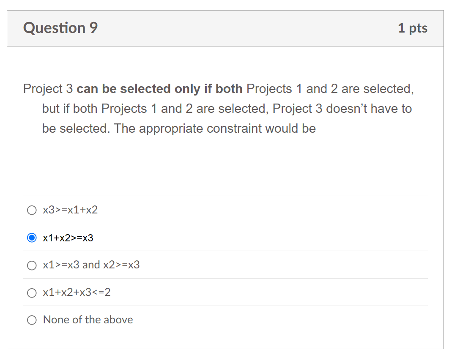This screenshot has width=457, height=358.
Task: Select the answer option x3>=x1+x2
Action: pos(70,209)
